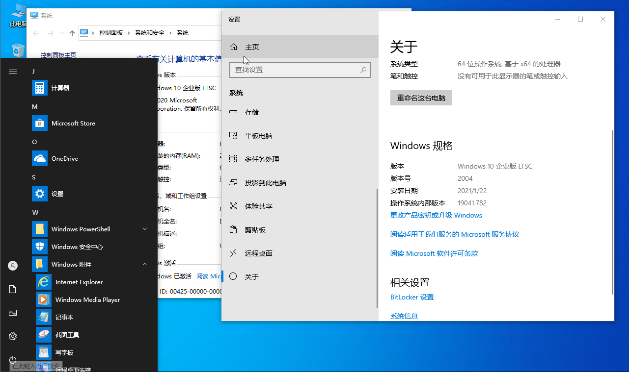The width and height of the screenshot is (629, 372).
Task: Select 剪贴板 in Settings sidebar
Action: (300, 230)
